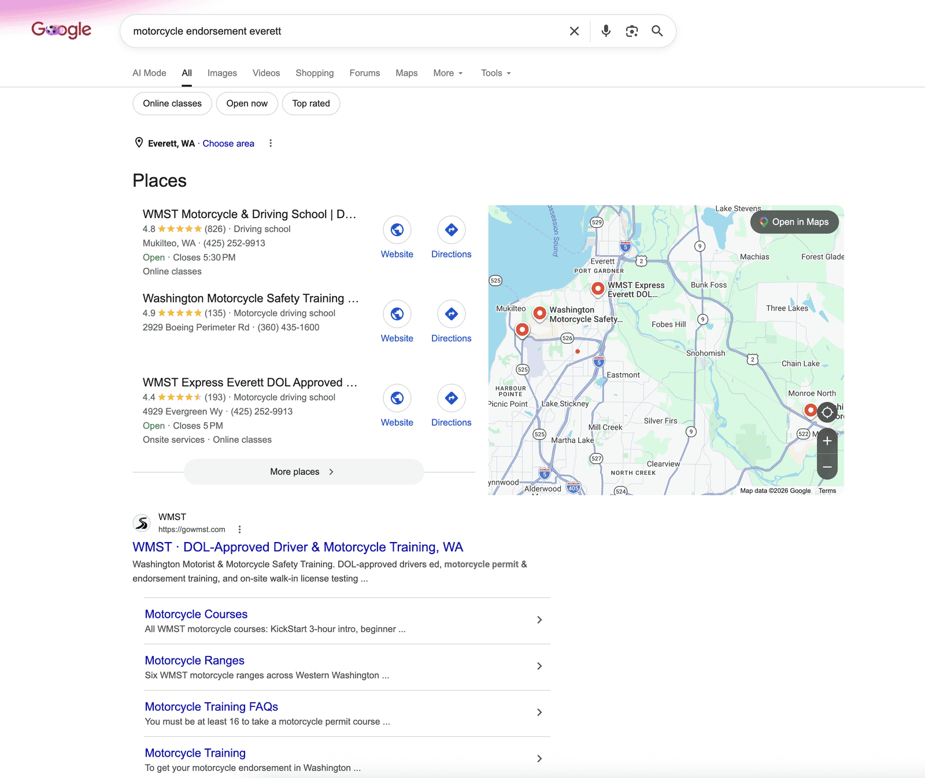
Task: Toggle the Online classes filter chip
Action: point(172,104)
